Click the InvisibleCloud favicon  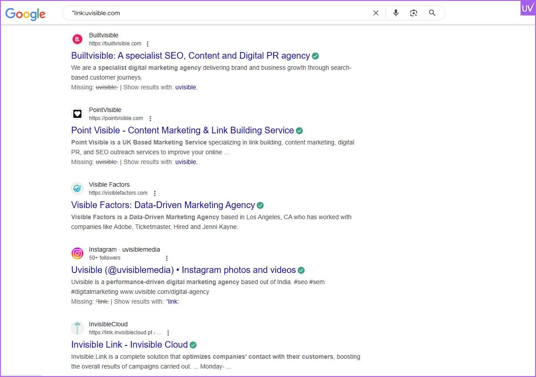pos(77,328)
